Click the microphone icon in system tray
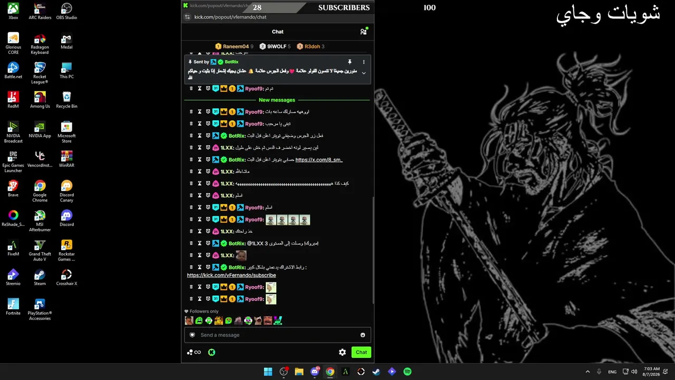The image size is (675, 380). click(599, 372)
